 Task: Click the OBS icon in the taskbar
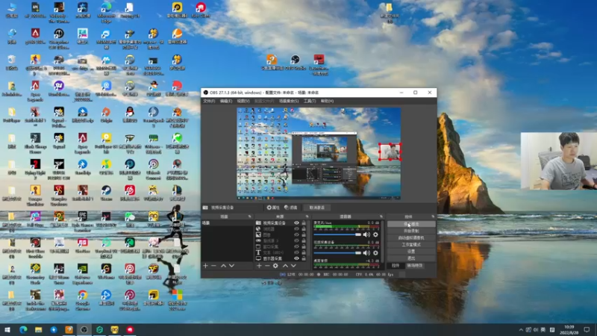(84, 329)
